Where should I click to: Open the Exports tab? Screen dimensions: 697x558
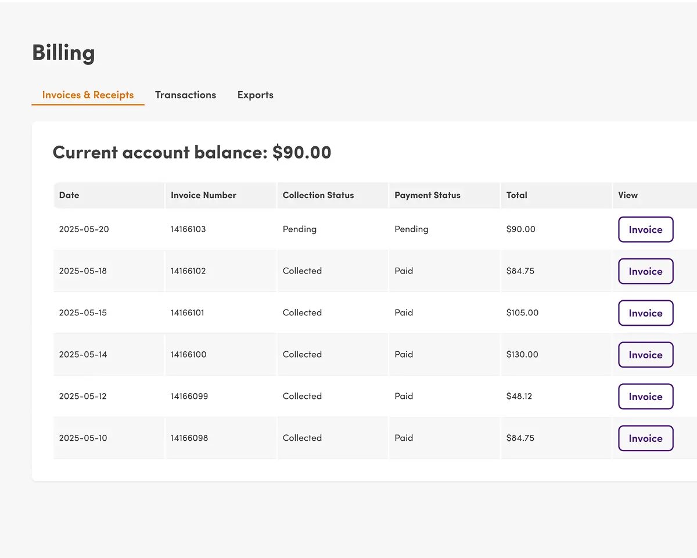255,95
